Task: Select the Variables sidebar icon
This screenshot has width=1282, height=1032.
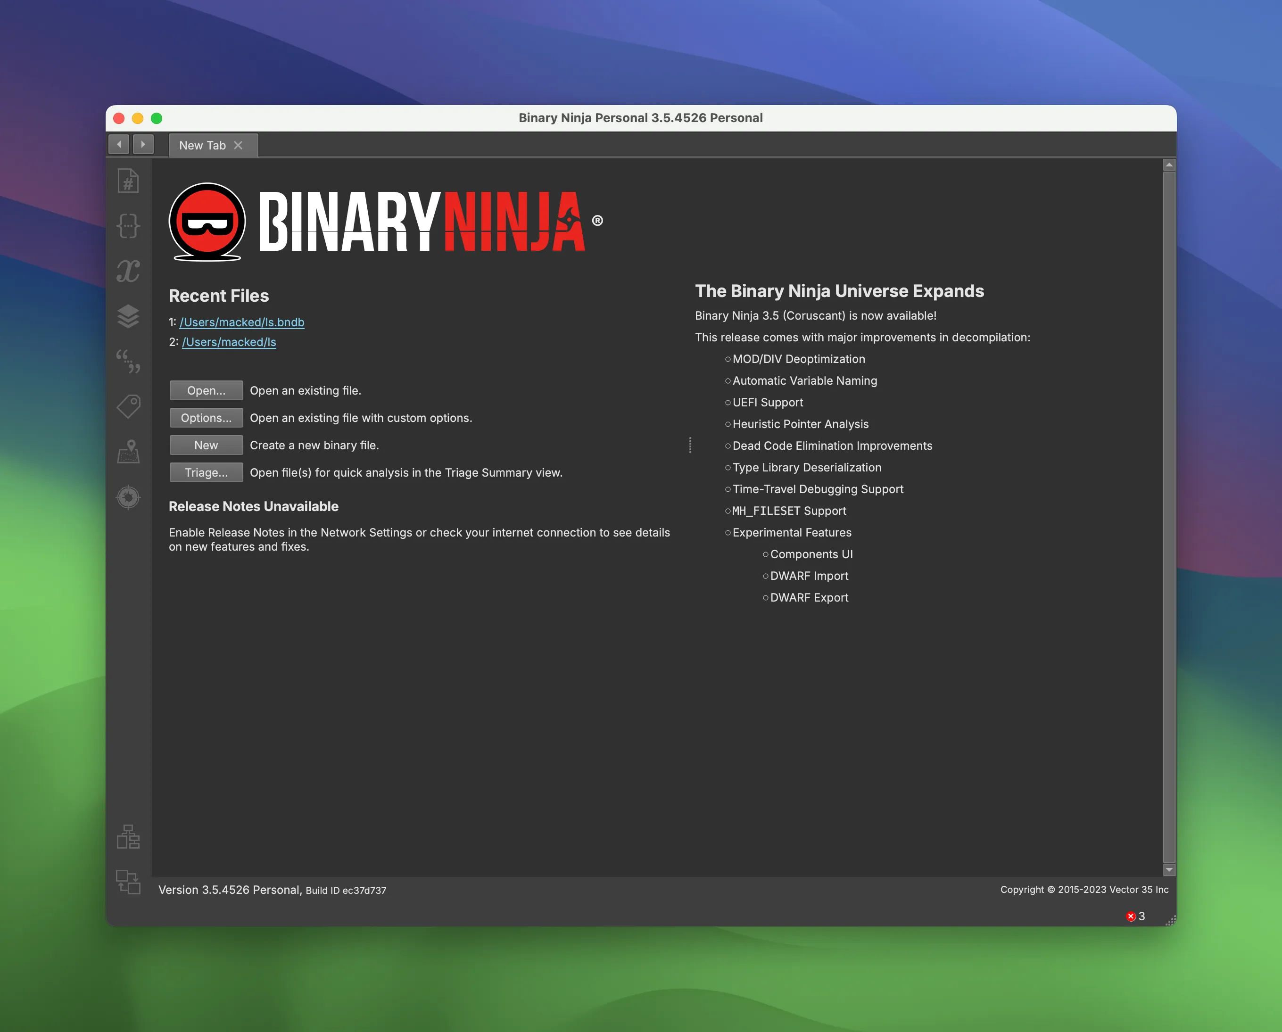Action: click(x=128, y=272)
